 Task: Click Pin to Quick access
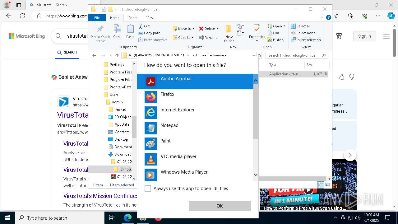click(100, 34)
